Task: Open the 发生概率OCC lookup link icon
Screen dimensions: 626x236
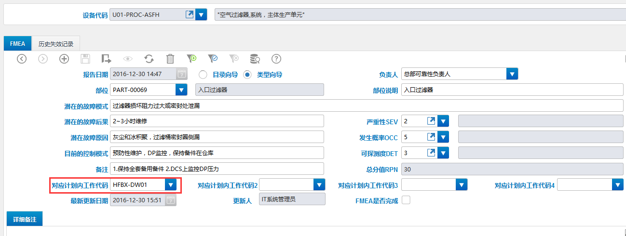Action: [x=432, y=137]
